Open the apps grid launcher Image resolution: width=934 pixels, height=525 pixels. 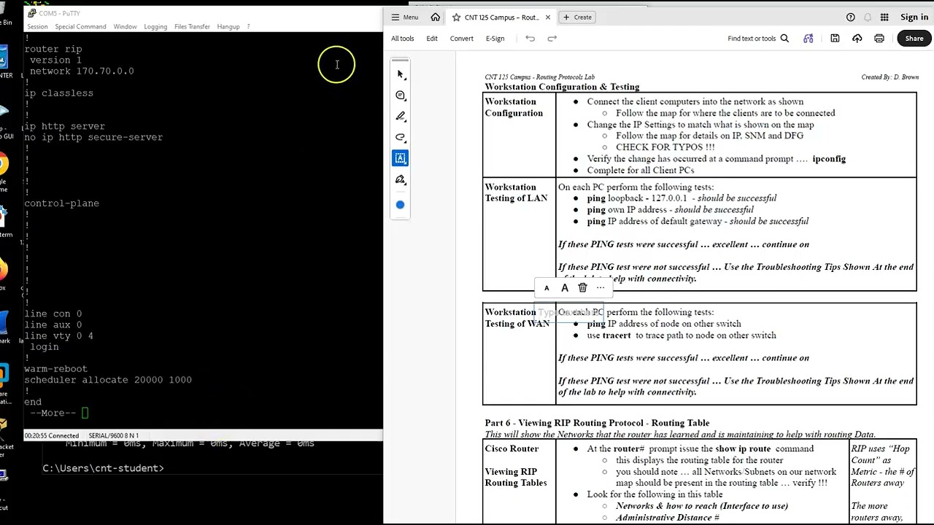[x=884, y=17]
